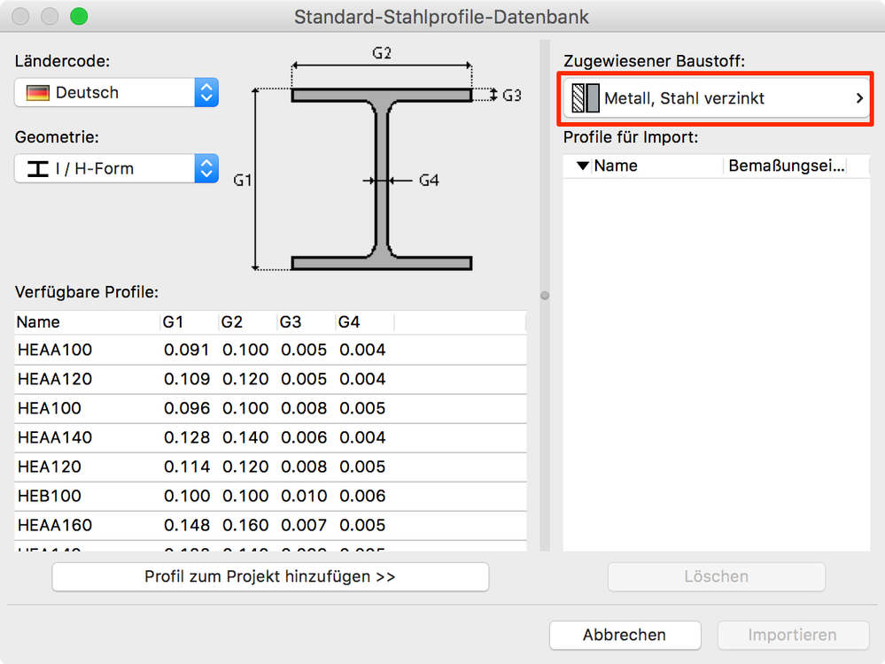Click the G2 width label in diagram

click(382, 53)
